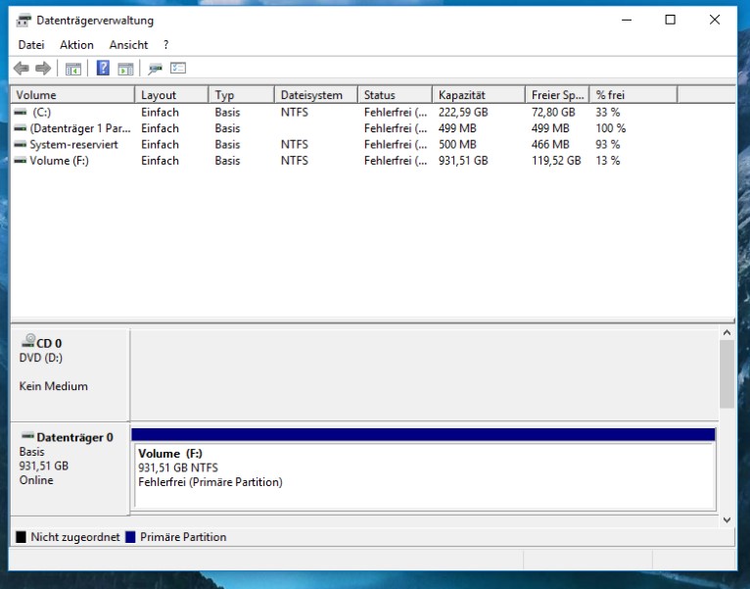Click the drive icon of (C:) row

[21, 112]
